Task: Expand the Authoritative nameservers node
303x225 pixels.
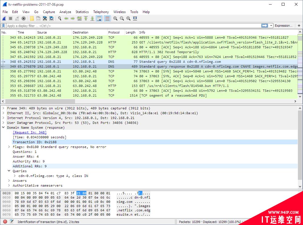Action: coord(9,186)
